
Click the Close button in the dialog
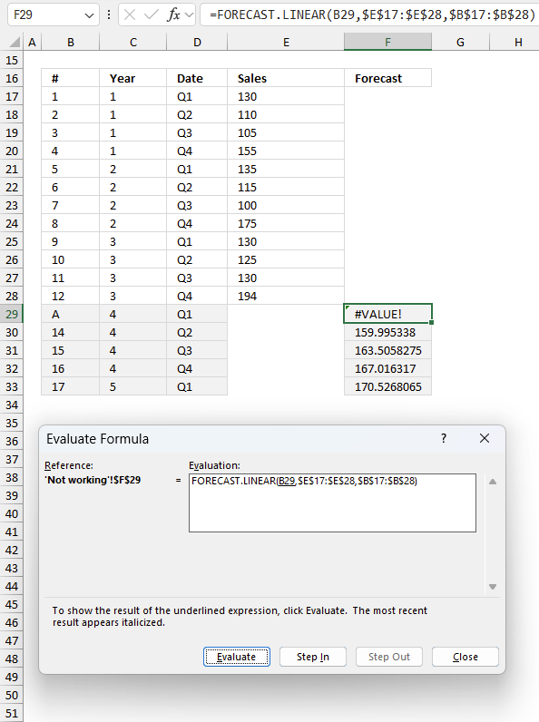click(x=465, y=657)
